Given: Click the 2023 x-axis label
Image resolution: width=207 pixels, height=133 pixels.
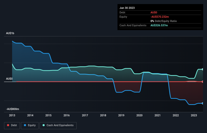Looking at the screenshot, I should [x=194, y=115].
